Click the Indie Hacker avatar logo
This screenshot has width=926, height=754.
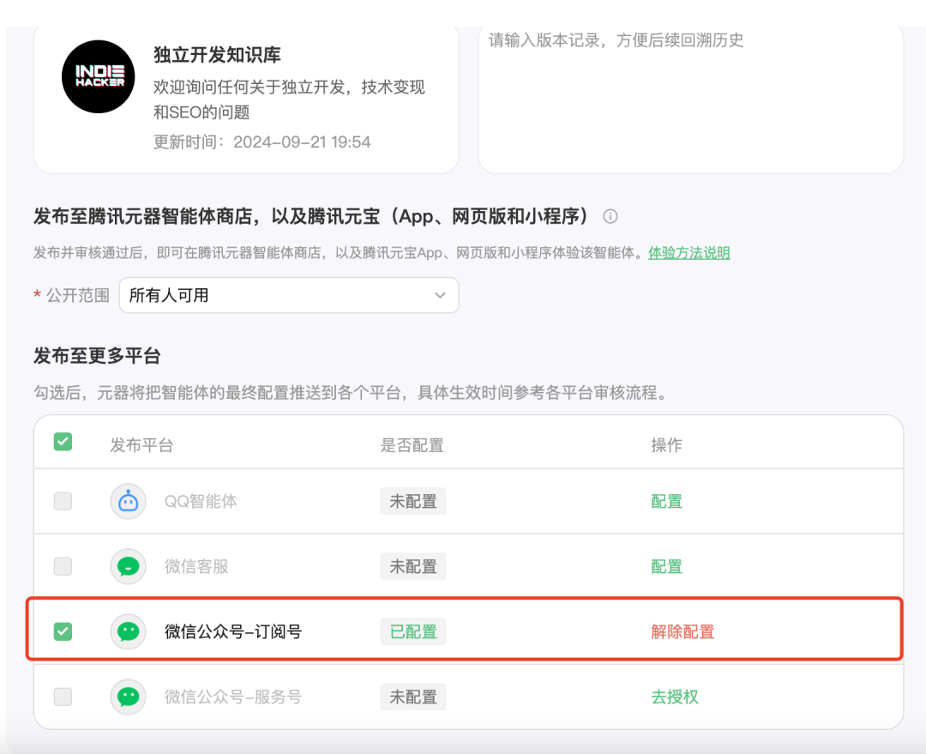(x=99, y=76)
